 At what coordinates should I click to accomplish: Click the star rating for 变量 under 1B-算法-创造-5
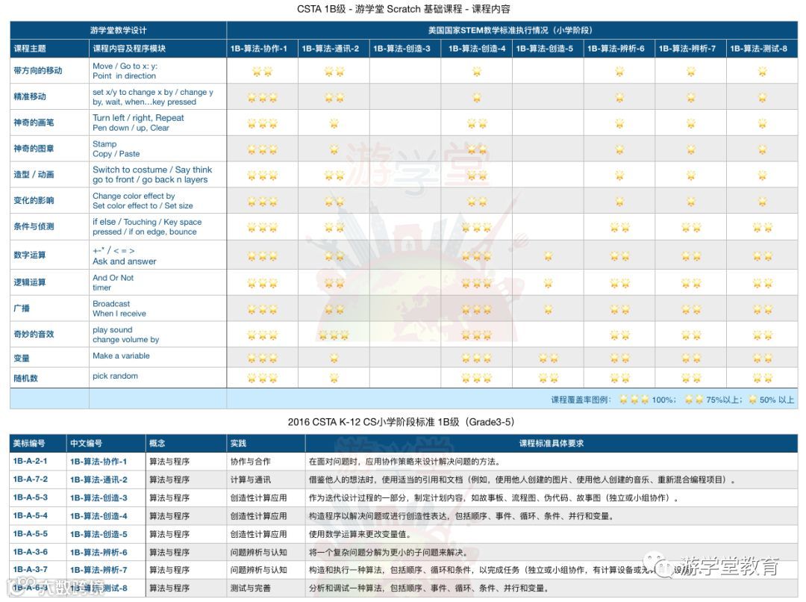(x=548, y=358)
